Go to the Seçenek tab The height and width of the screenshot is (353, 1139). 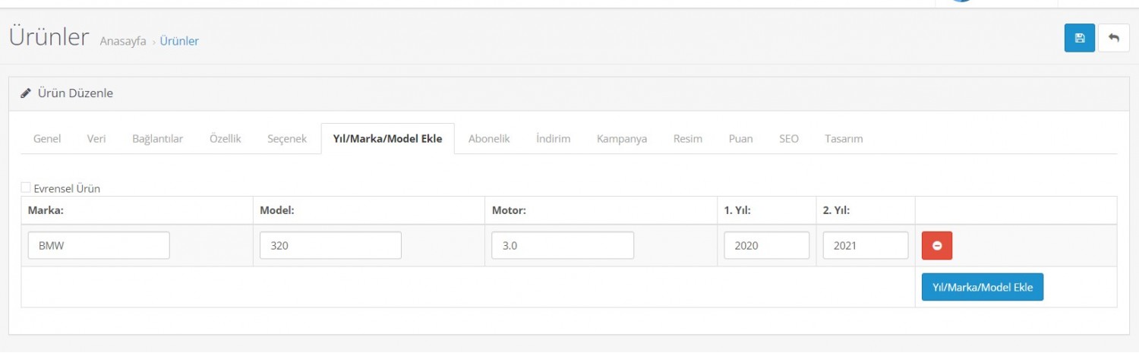[287, 139]
